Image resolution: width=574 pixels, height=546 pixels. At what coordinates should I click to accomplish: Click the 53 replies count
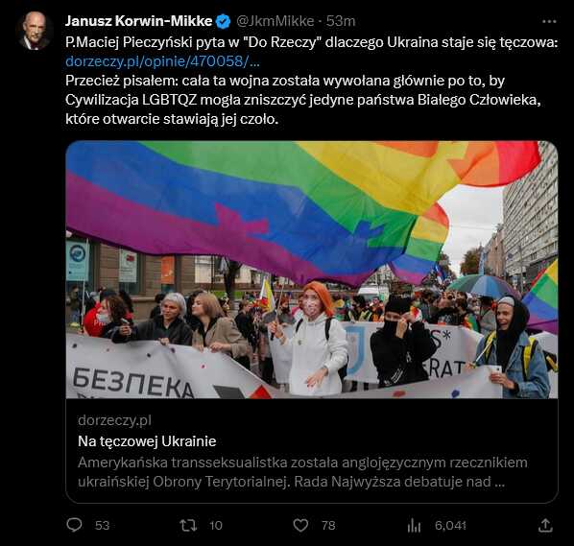pos(102,526)
